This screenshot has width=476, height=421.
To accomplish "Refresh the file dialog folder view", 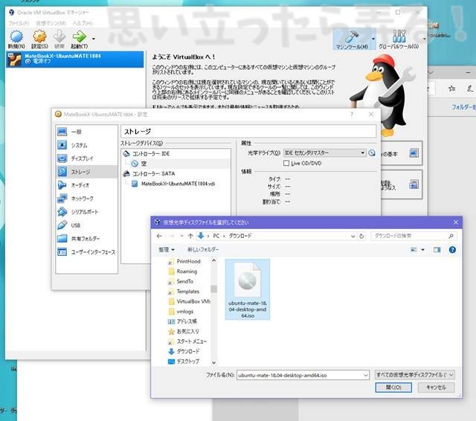I will (x=361, y=236).
